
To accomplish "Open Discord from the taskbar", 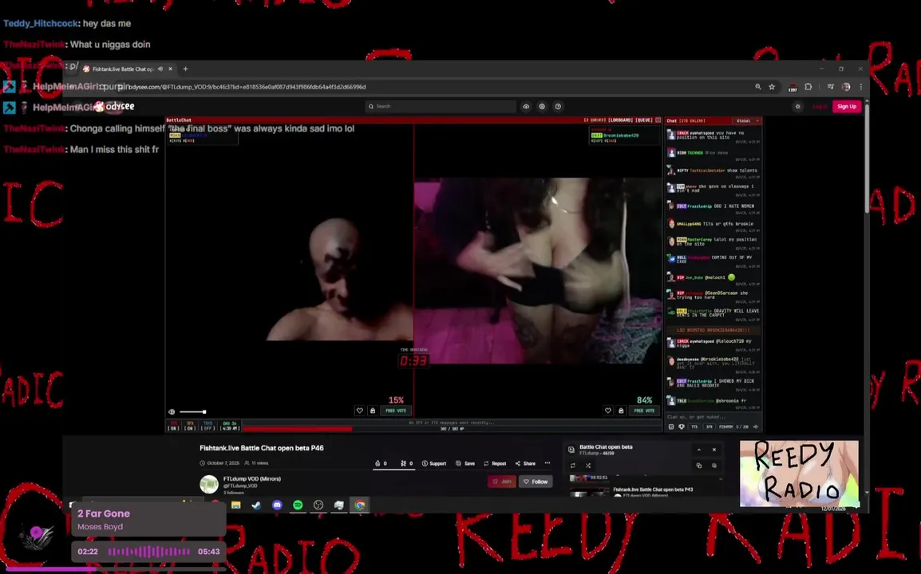I will pyautogui.click(x=277, y=505).
